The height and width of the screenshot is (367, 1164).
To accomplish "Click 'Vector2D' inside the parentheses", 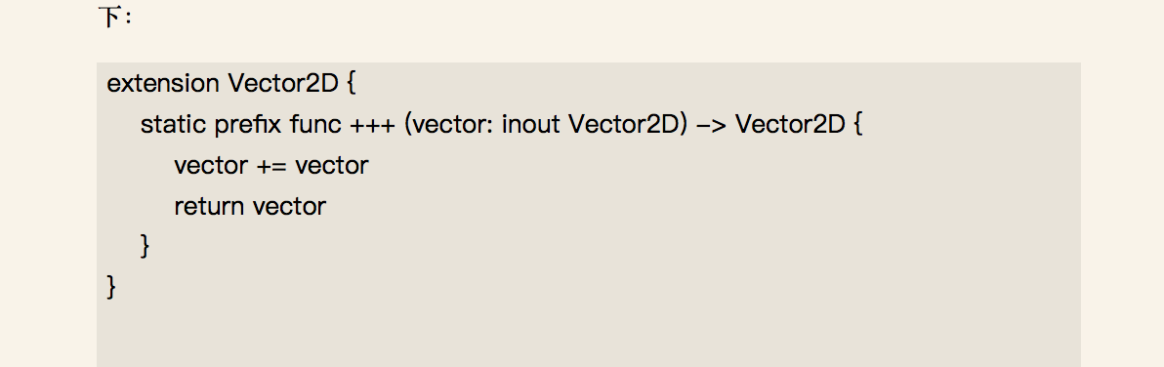I will tap(624, 124).
